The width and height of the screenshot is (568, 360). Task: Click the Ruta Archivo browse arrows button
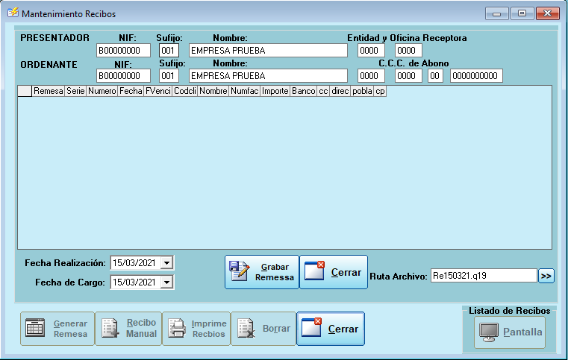(x=546, y=276)
